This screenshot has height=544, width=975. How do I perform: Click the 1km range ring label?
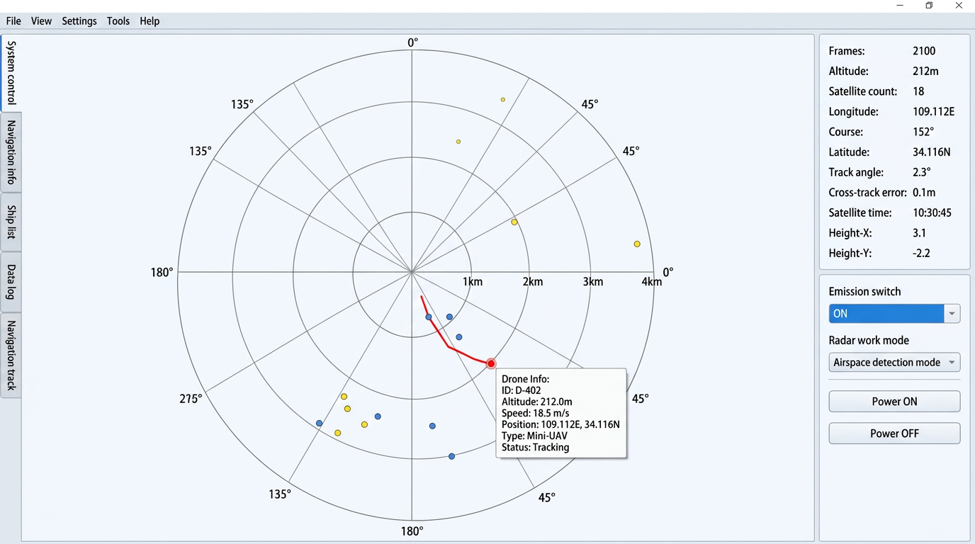coord(473,282)
